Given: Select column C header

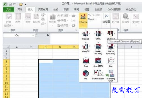Looking at the screenshot, I should pos(45,47).
